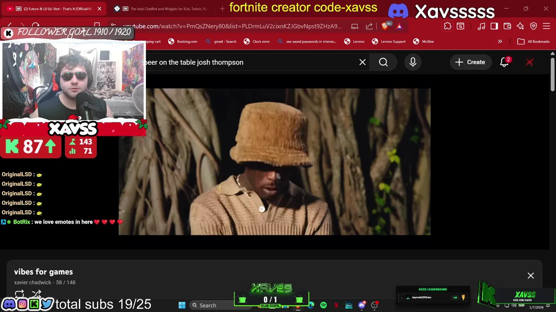
Task: Click the YouTube Create button
Action: pyautogui.click(x=470, y=62)
